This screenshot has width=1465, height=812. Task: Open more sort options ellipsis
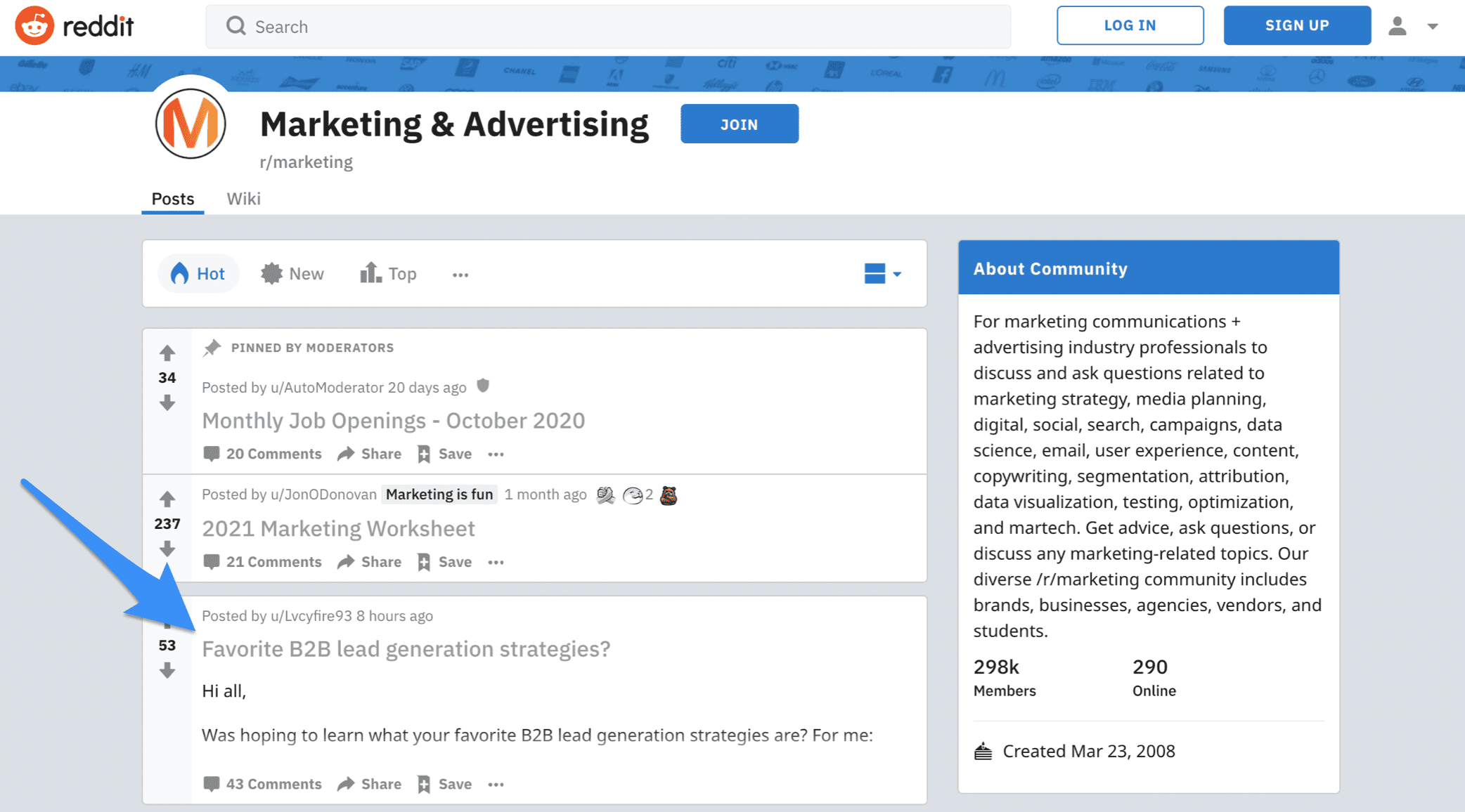460,275
